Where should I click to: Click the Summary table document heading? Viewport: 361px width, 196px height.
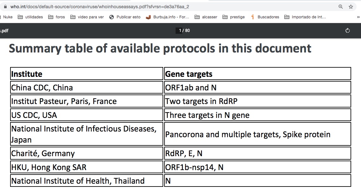tap(160, 48)
